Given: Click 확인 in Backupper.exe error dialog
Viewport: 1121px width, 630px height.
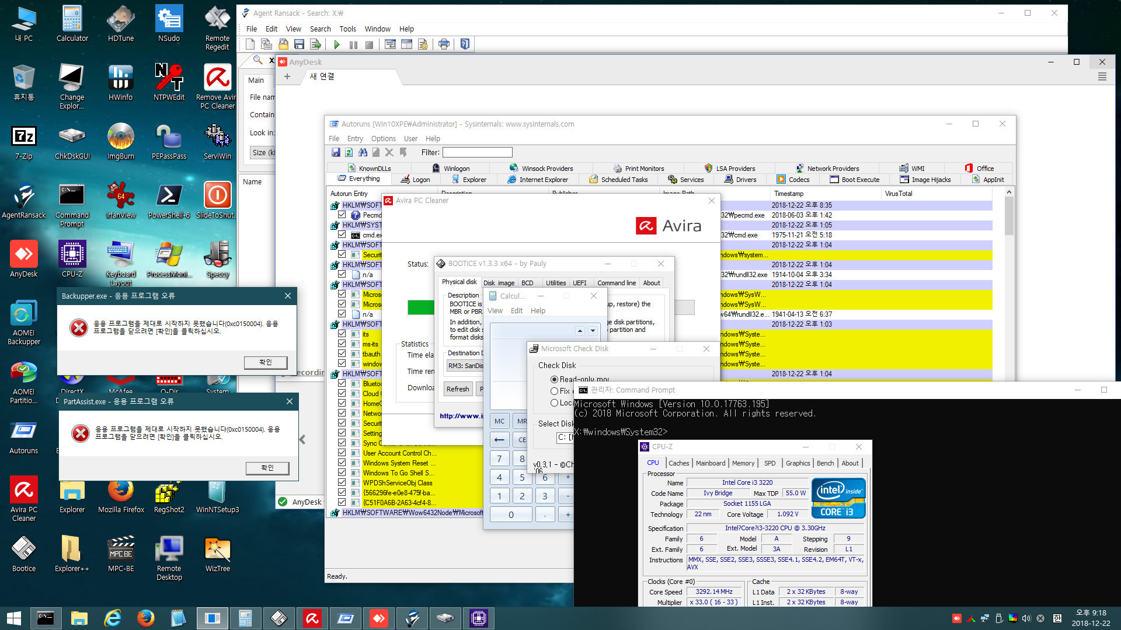Looking at the screenshot, I should pyautogui.click(x=266, y=362).
